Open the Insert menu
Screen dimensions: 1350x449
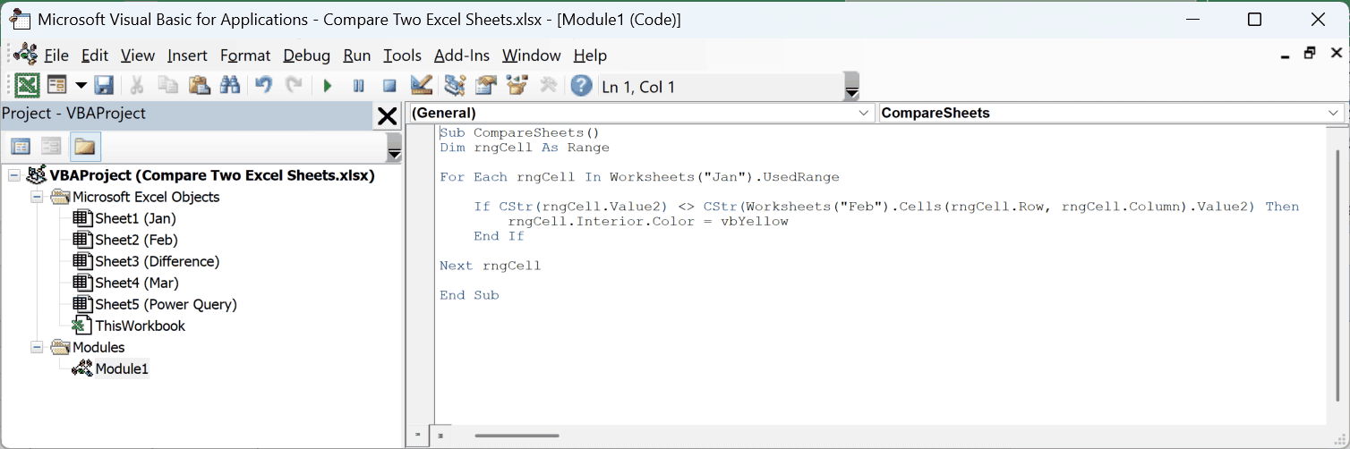coord(187,55)
